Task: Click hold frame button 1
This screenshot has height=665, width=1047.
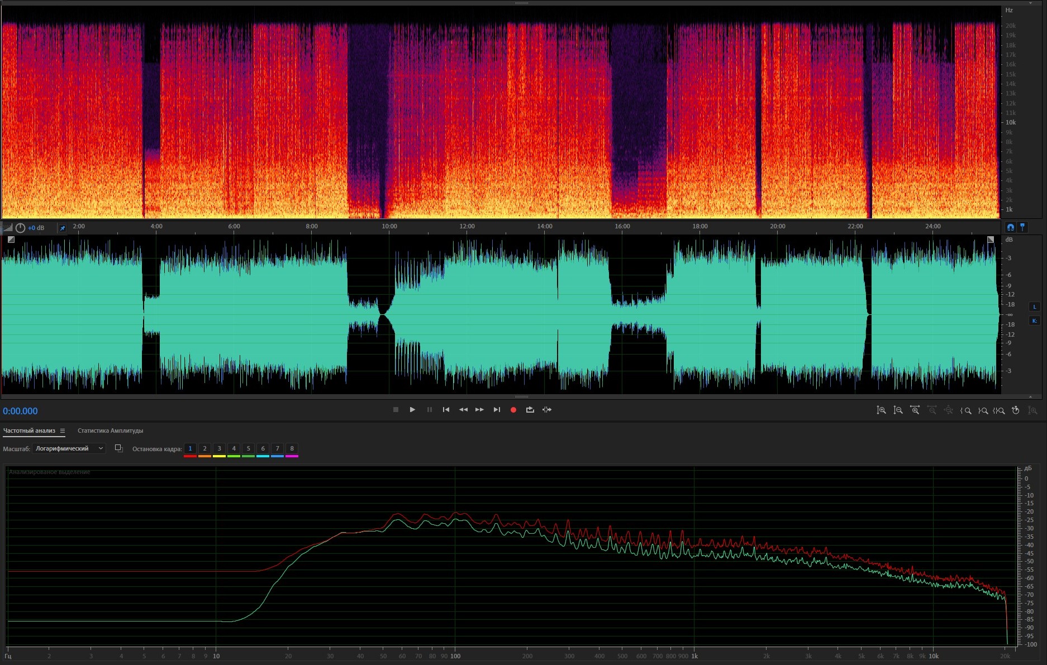Action: (190, 448)
